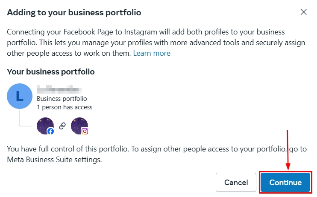317x197 pixels.
Task: Click the dialog title 'Adding to your business portfolio'
Action: pos(74,12)
